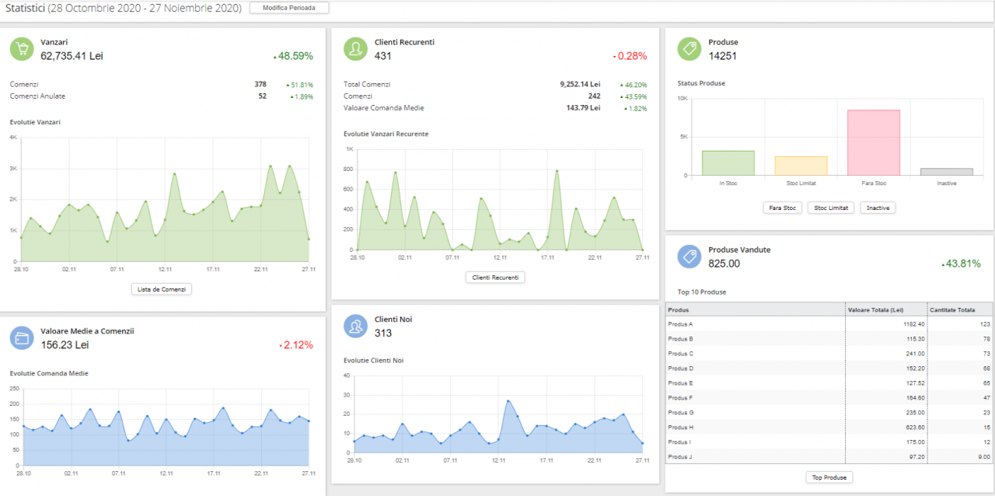Sort by Cantitate Totala column header
Viewport: 995px width, 496px height.
pyautogui.click(x=961, y=309)
